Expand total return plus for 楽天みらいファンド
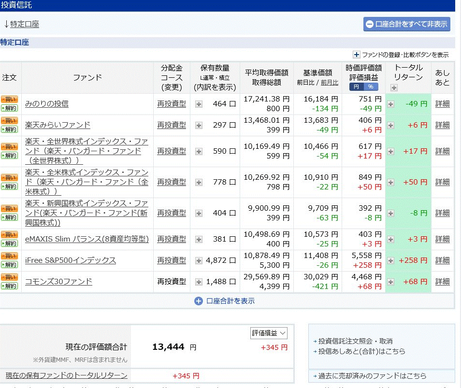 tap(390, 125)
